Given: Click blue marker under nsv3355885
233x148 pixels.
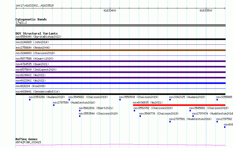Looking at the screenshot, I should [217, 100].
